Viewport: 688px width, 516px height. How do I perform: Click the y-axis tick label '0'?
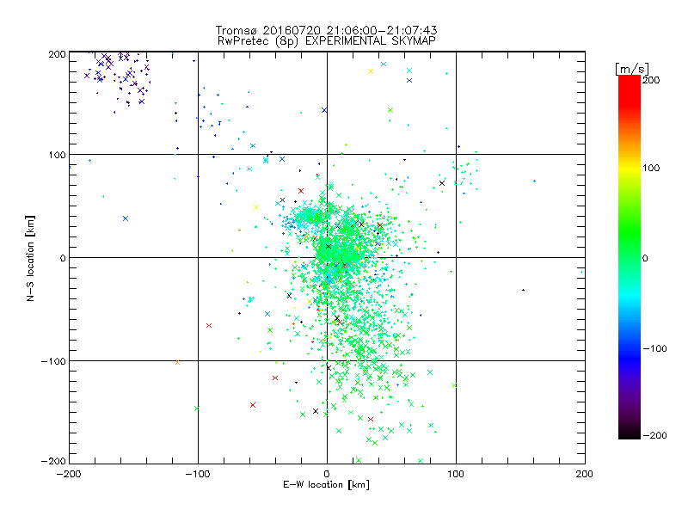click(63, 258)
